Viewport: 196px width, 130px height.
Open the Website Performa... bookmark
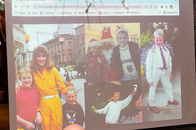85,13
